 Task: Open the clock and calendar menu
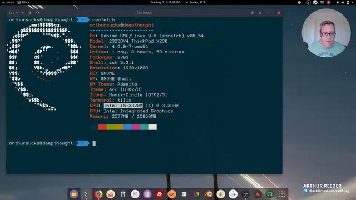click(165, 2)
